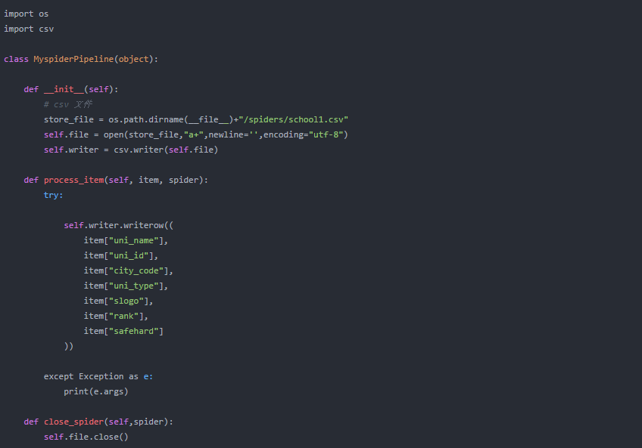Click the __init__ method name
This screenshot has height=448, width=642.
click(64, 89)
